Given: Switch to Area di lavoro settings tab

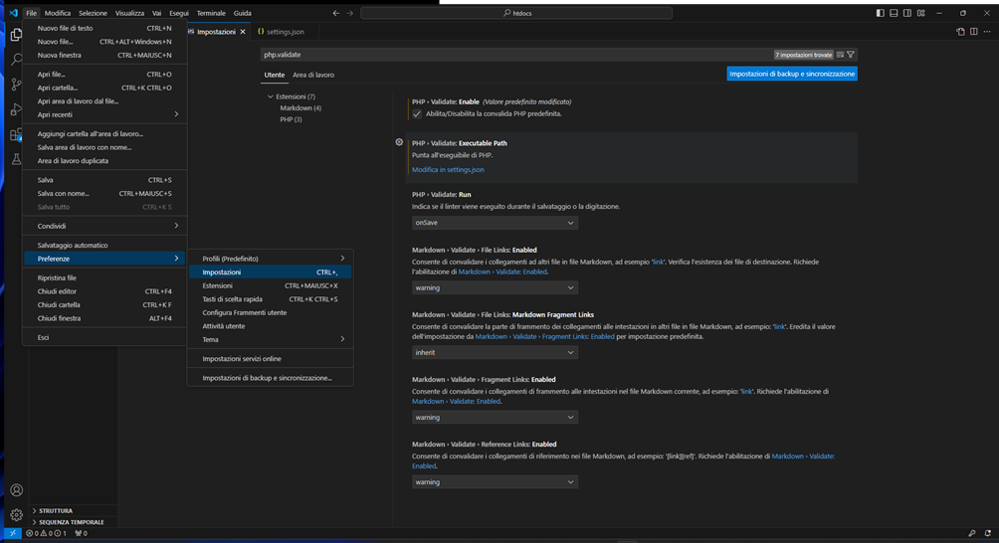Looking at the screenshot, I should pyautogui.click(x=312, y=75).
